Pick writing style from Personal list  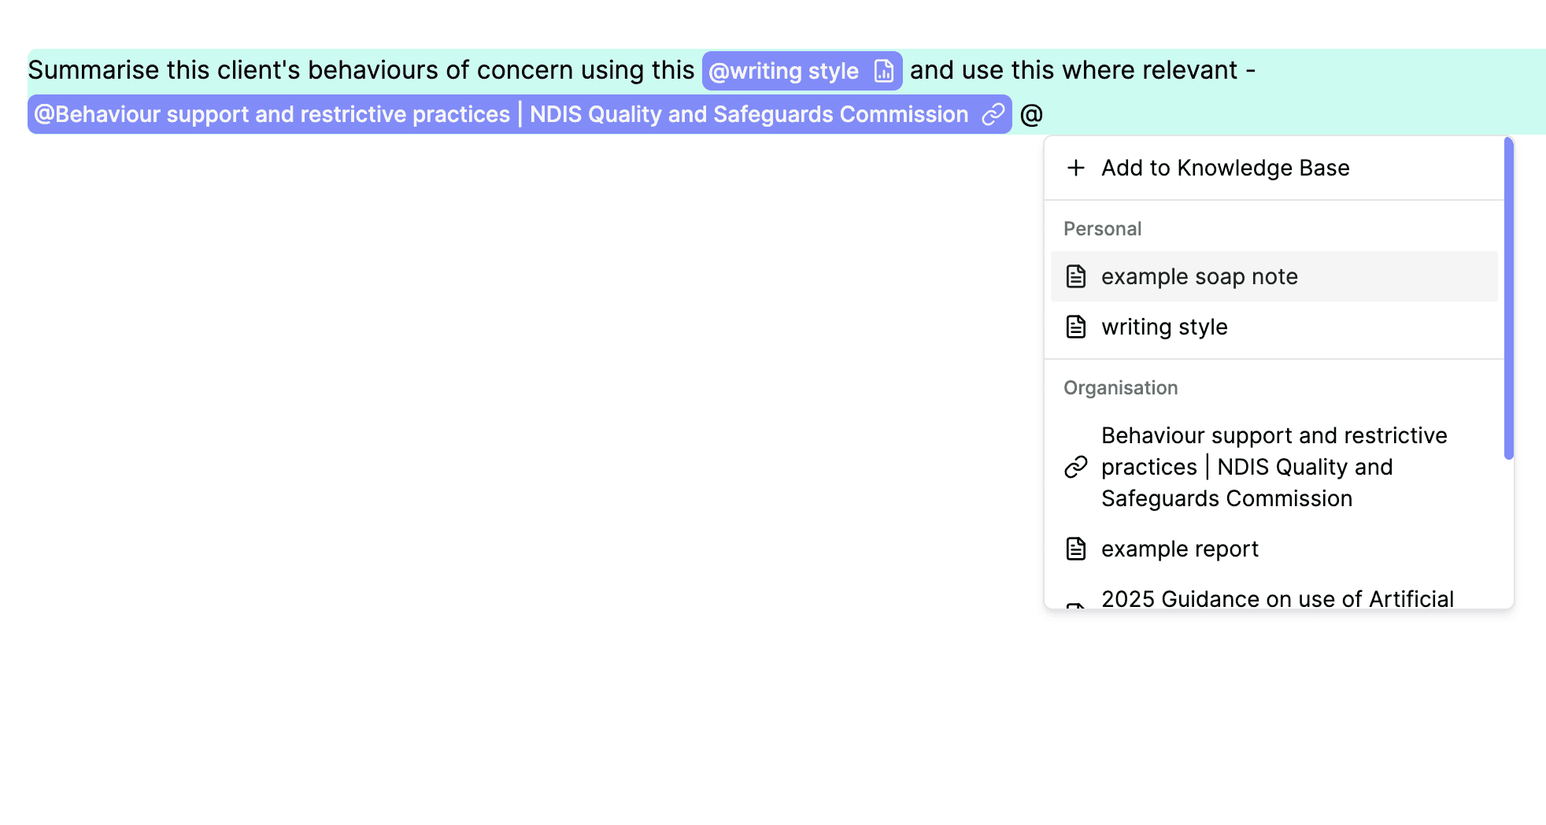click(1164, 327)
